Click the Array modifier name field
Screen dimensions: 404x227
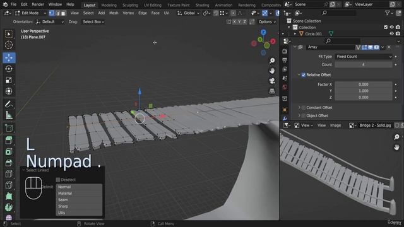(330, 47)
